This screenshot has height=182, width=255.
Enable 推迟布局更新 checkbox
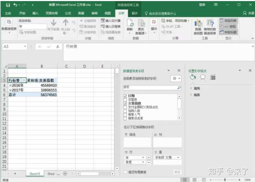(125, 172)
